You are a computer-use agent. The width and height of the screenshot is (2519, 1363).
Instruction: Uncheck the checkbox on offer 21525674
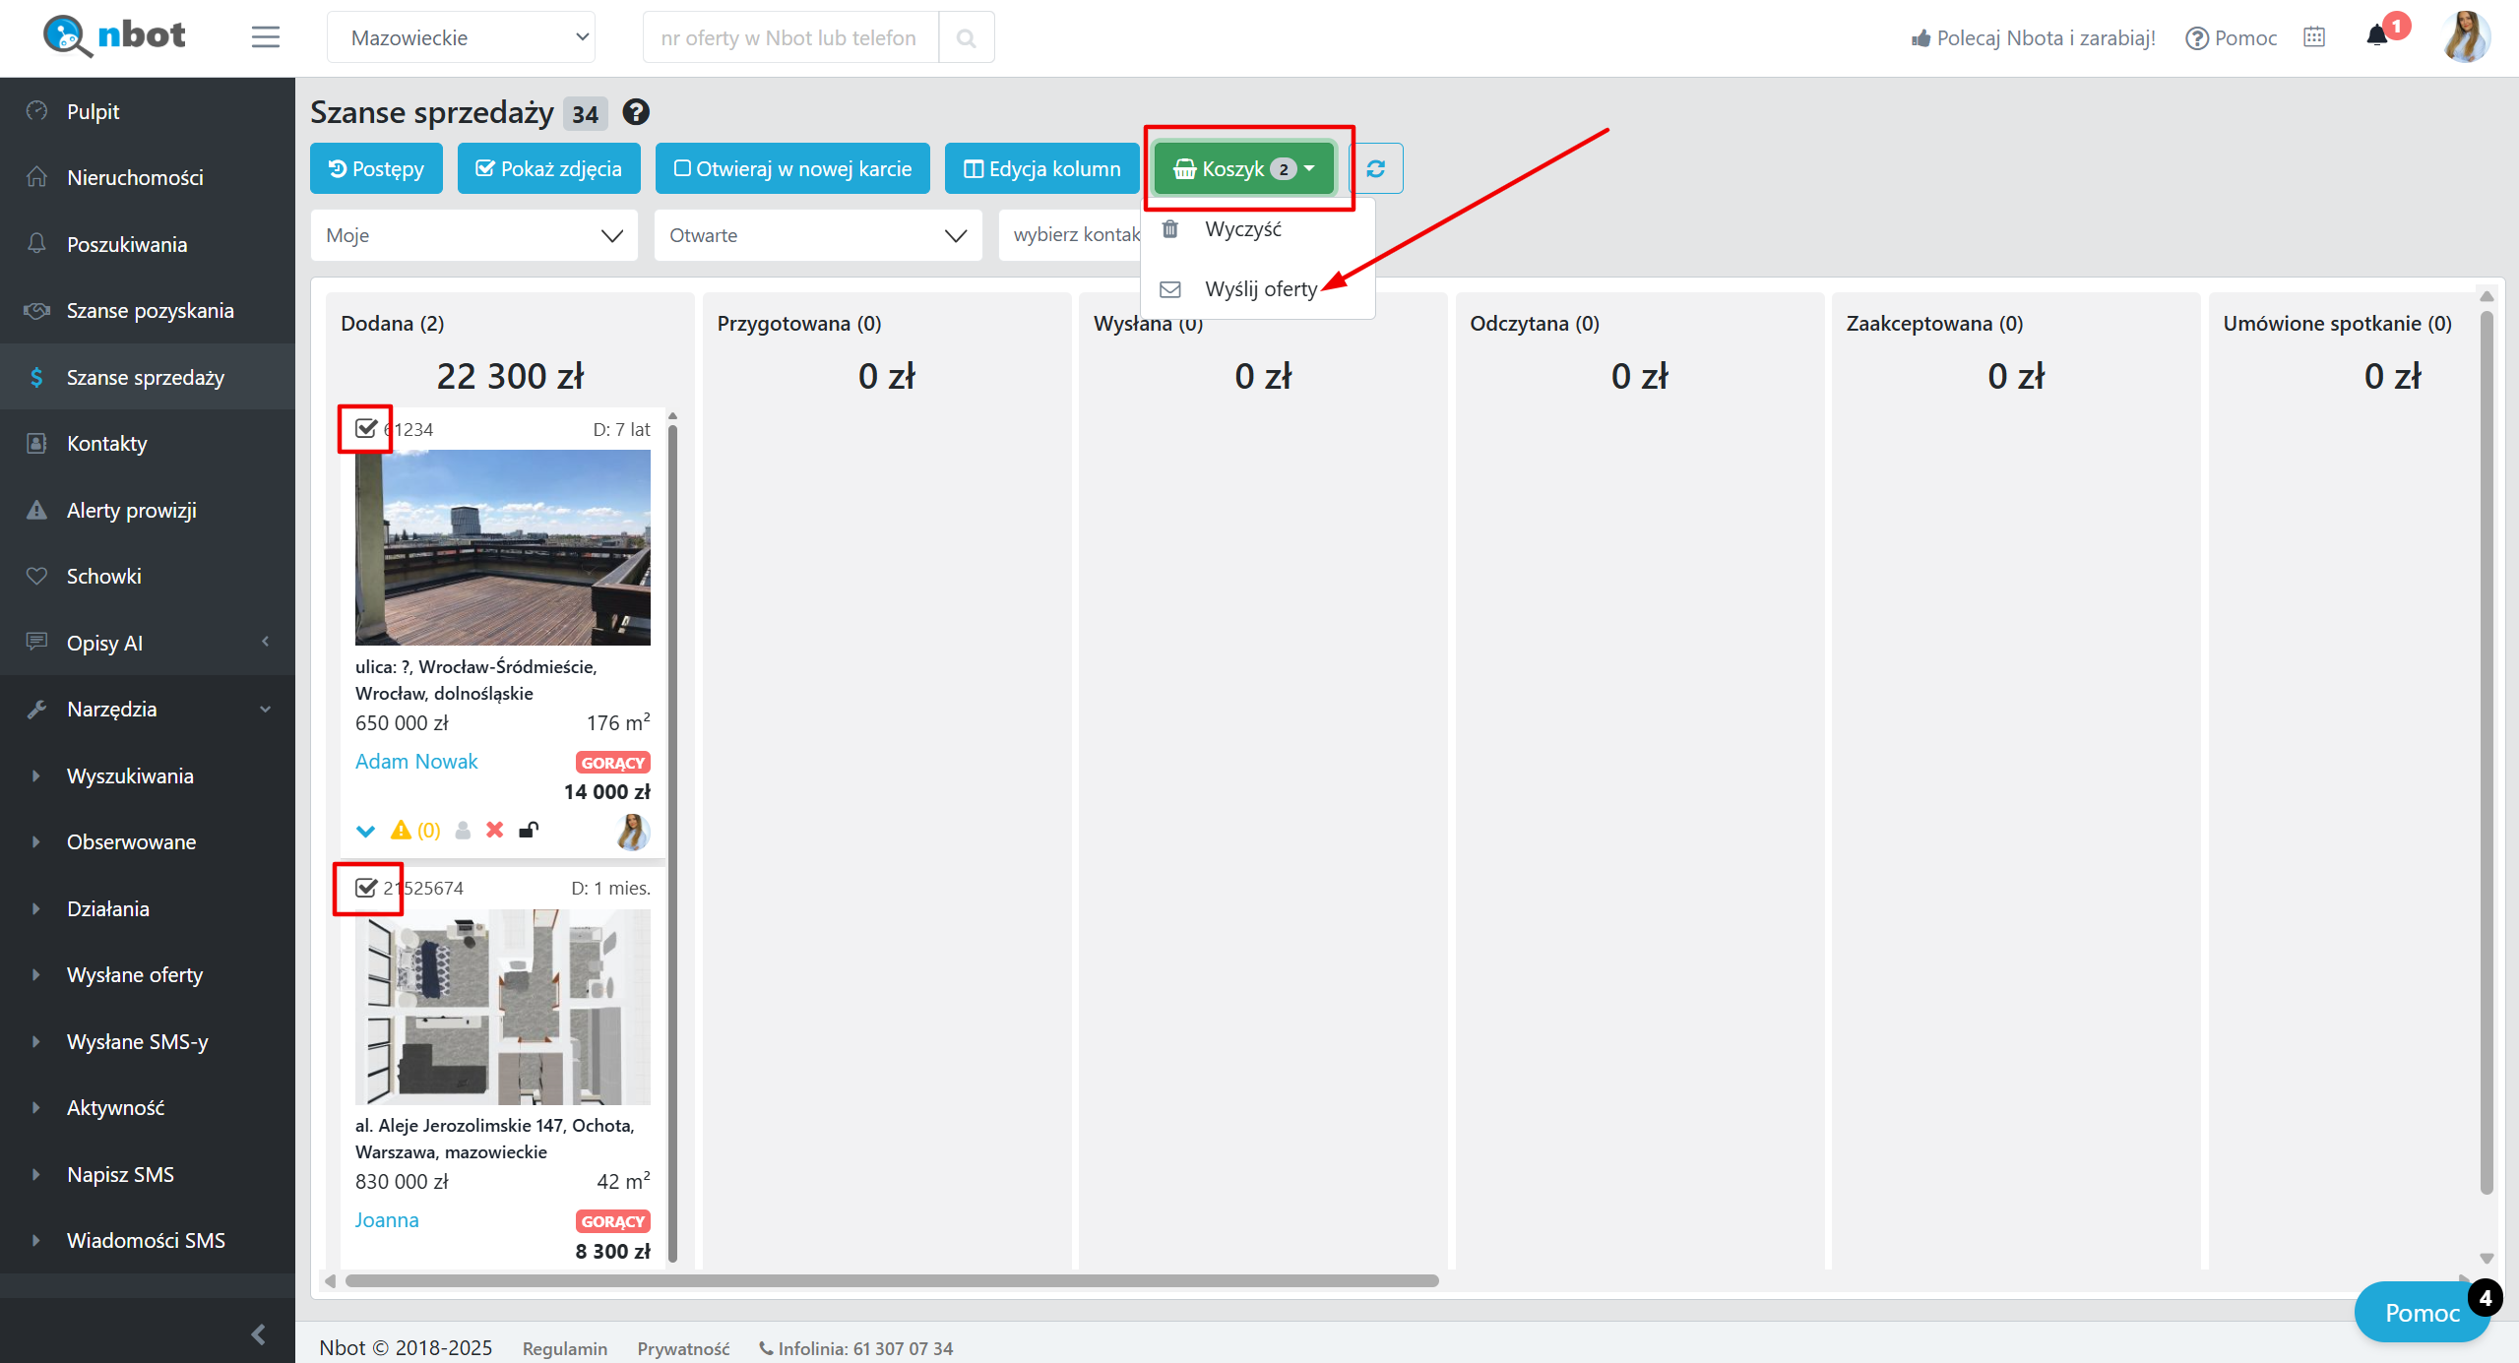coord(366,888)
